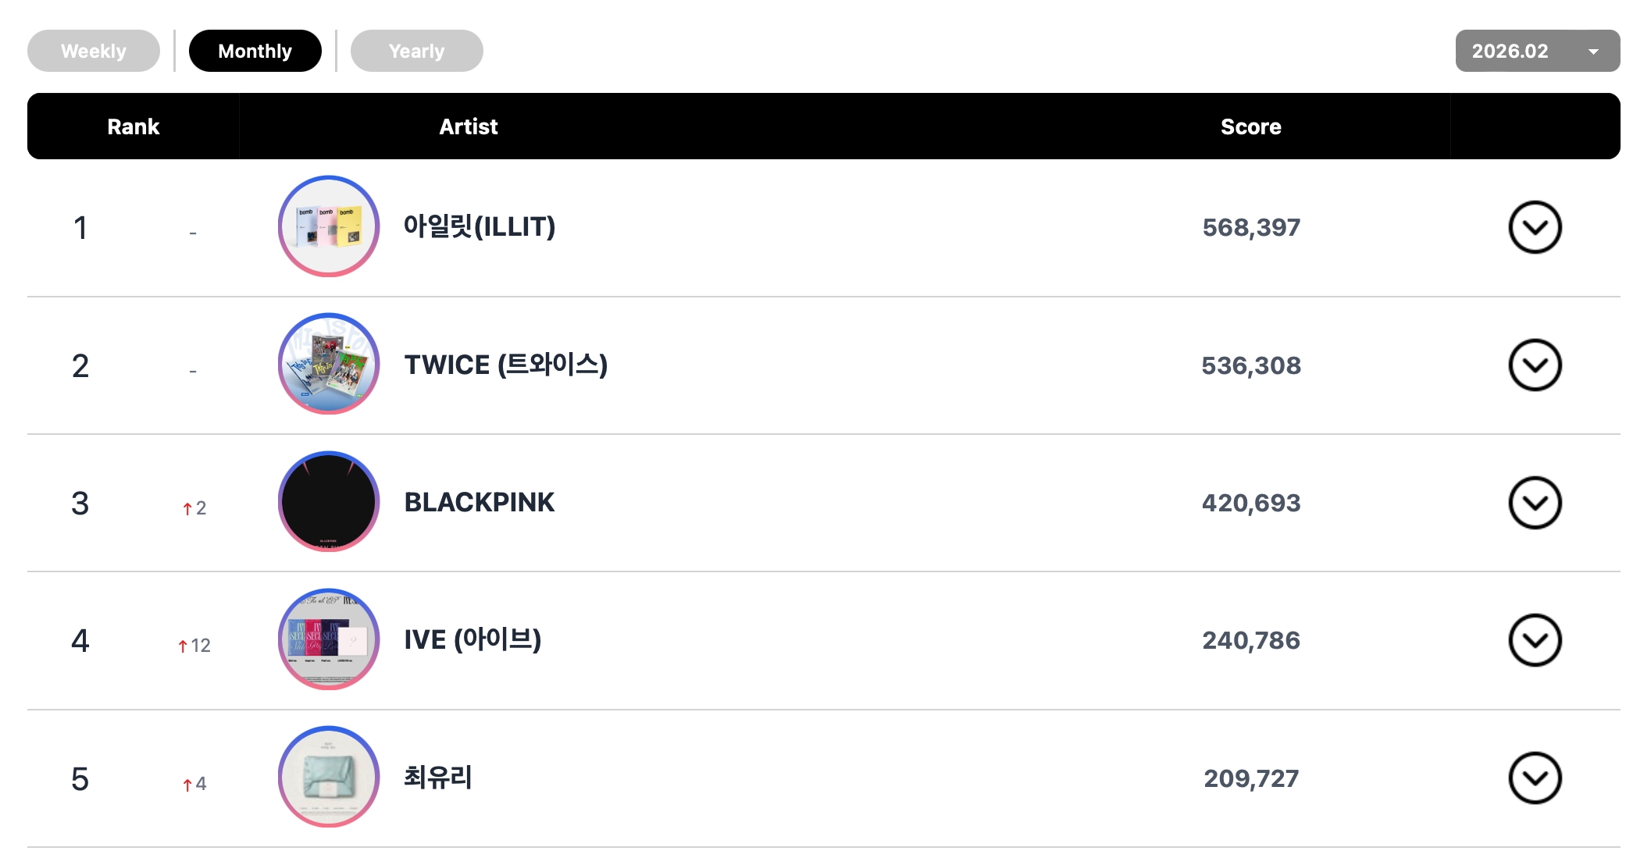The image size is (1651, 858).
Task: Open the Yearly chart tab
Action: tap(416, 51)
